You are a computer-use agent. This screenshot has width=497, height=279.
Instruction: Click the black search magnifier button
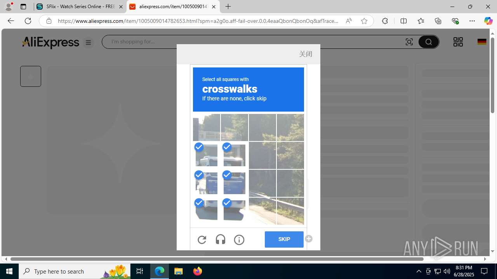coord(429,42)
